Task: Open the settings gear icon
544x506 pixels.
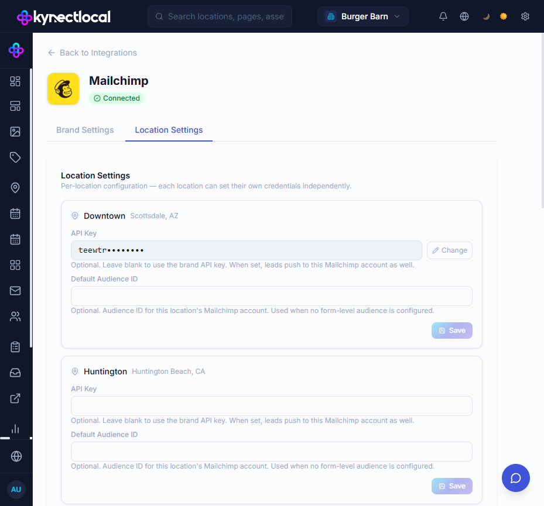Action: tap(525, 16)
